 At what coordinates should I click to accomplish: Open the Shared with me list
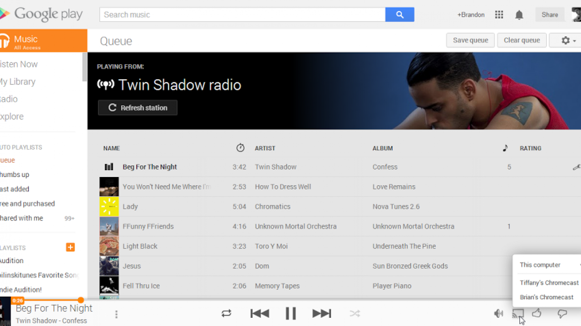click(x=21, y=218)
